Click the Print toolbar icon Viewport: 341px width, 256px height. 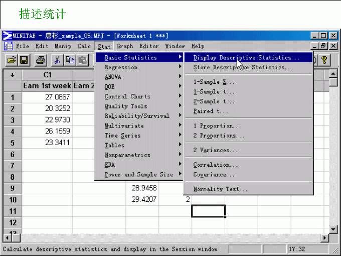41,60
